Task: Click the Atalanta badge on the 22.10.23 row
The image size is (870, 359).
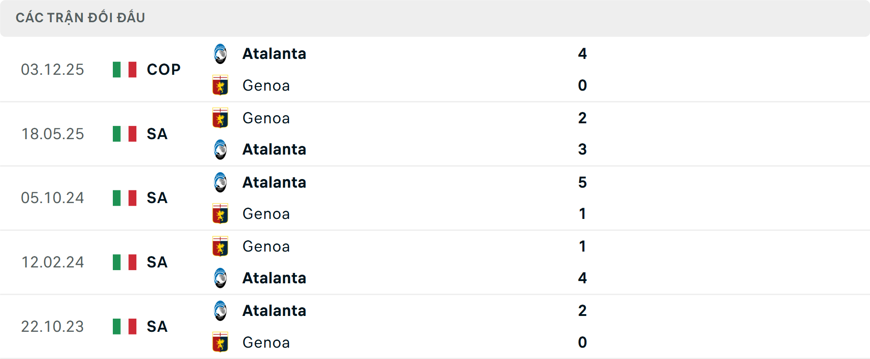Action: point(221,310)
